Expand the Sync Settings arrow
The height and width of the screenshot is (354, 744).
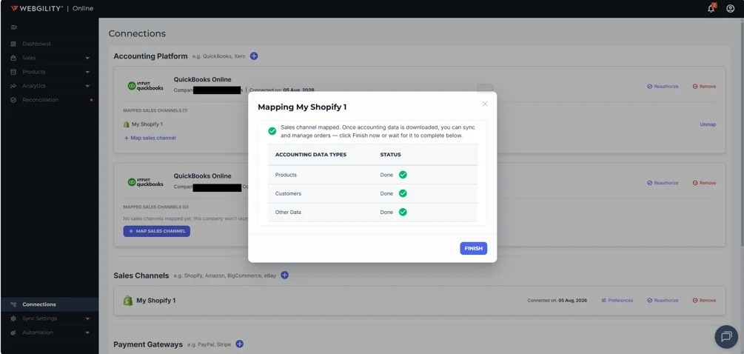click(x=87, y=319)
